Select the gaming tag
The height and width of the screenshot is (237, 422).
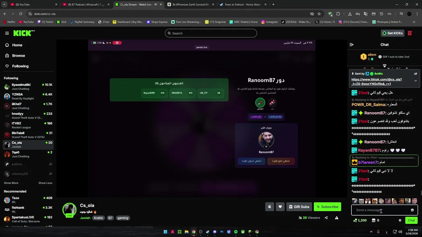(x=123, y=218)
